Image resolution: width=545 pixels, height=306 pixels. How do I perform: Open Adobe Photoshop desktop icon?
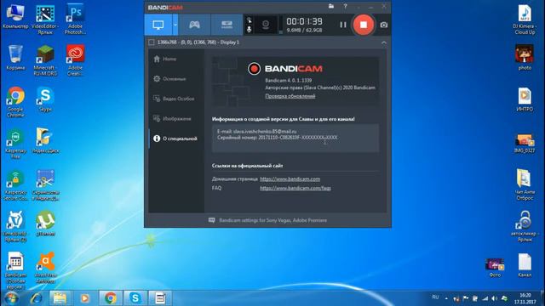tap(75, 20)
